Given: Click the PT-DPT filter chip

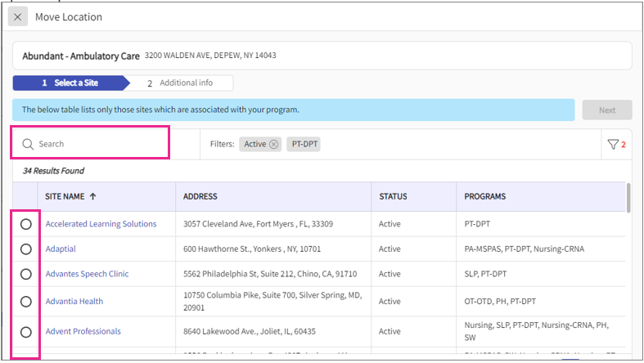Looking at the screenshot, I should (304, 144).
